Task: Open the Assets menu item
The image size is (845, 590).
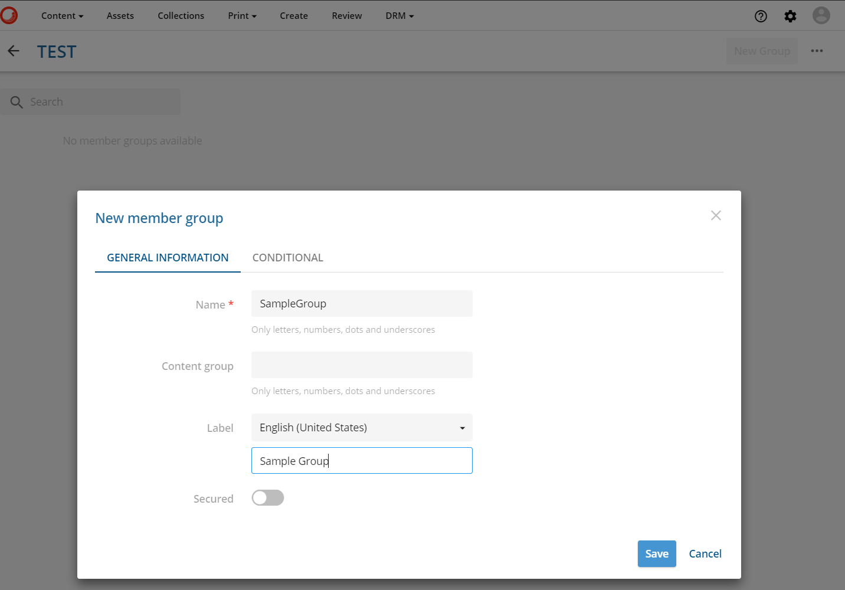Action: coord(120,16)
